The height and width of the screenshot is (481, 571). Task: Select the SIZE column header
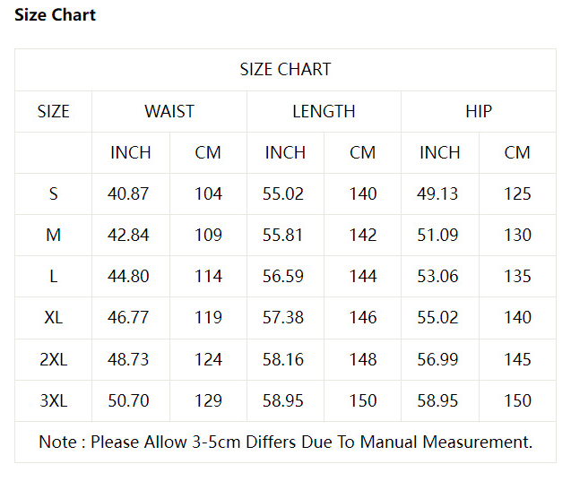point(53,112)
